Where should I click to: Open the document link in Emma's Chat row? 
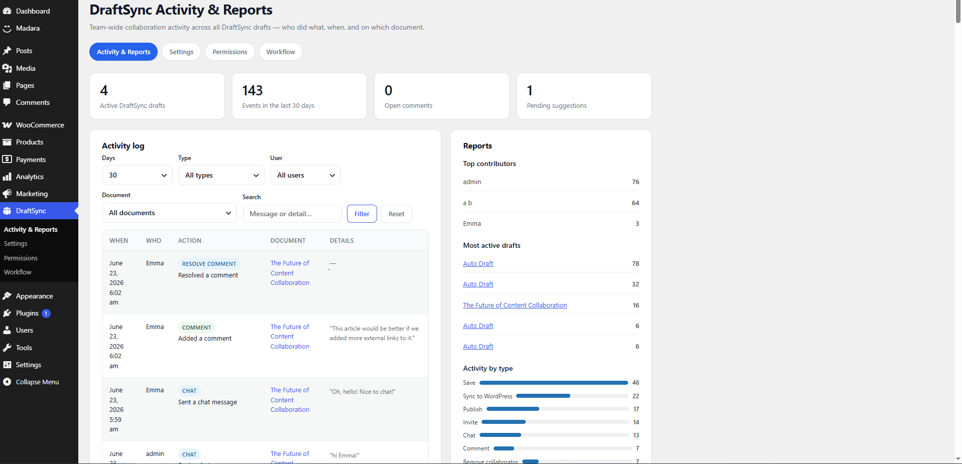[x=290, y=400]
